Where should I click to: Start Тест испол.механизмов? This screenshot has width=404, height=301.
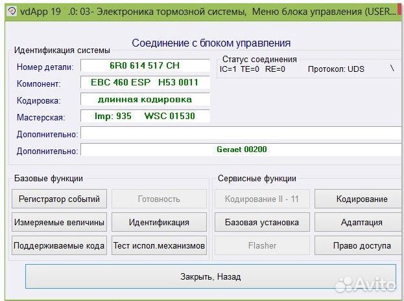160,245
